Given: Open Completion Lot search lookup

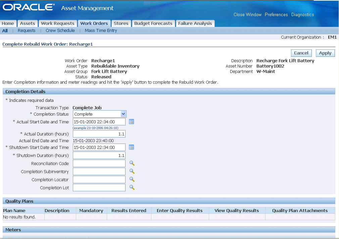Looking at the screenshot, I should [132, 188].
